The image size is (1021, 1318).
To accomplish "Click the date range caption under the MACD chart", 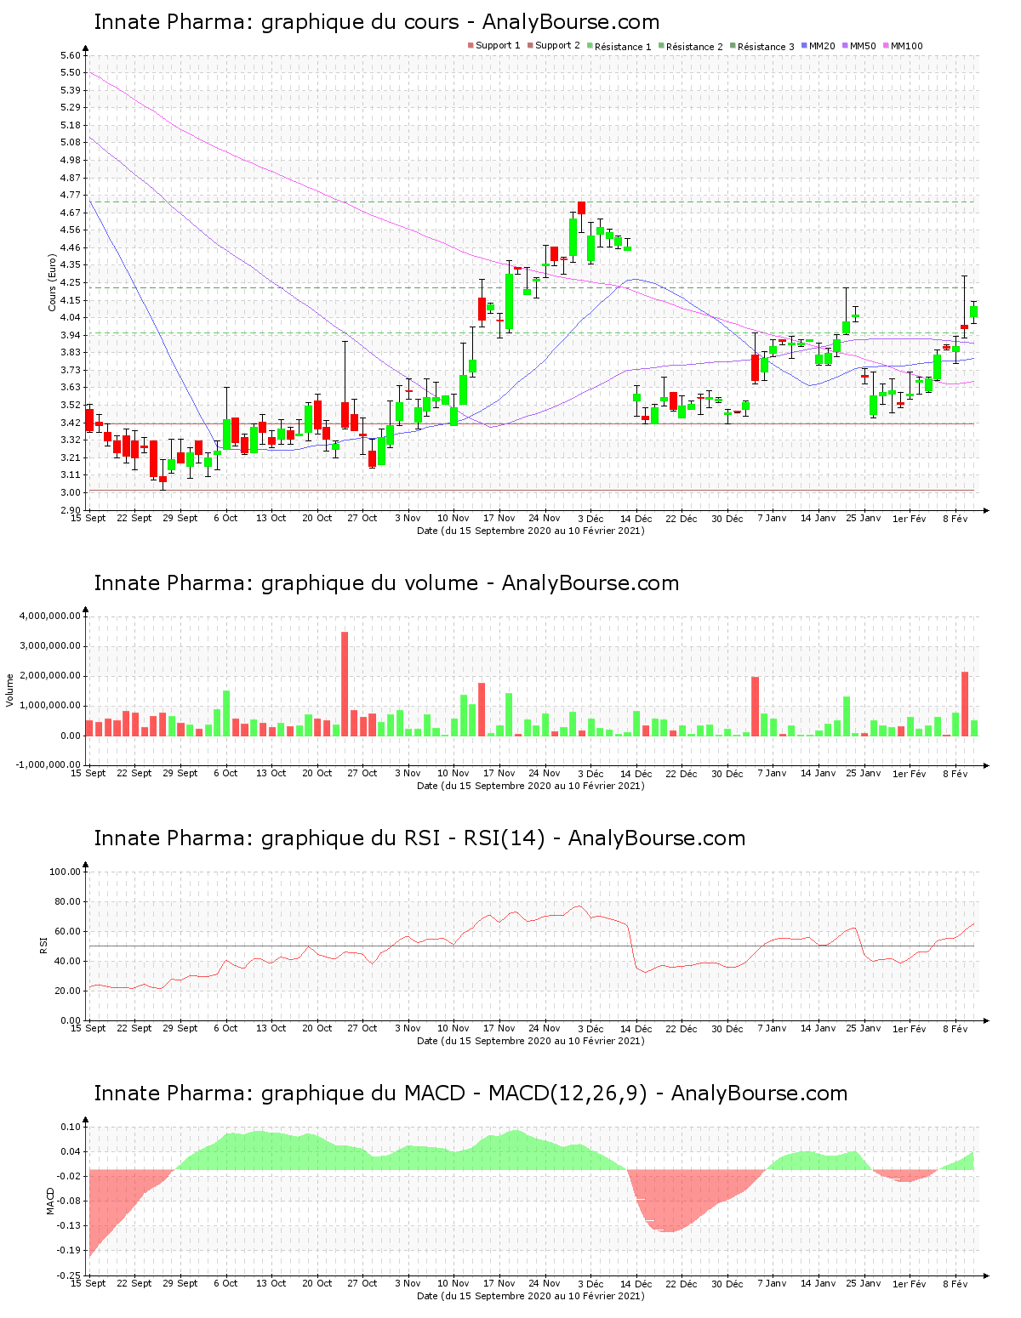I will tap(531, 1296).
